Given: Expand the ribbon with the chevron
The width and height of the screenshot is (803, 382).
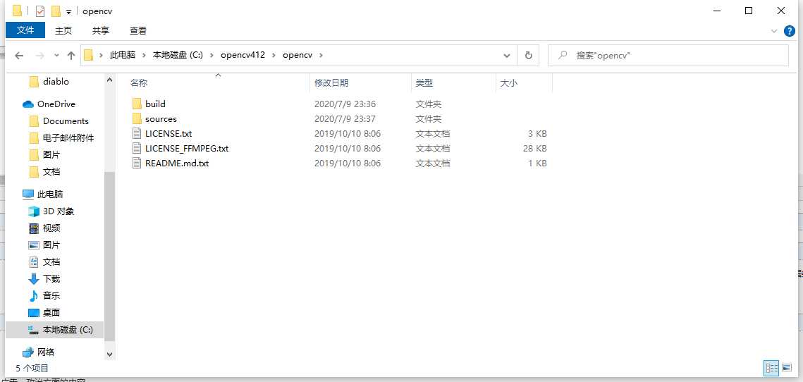Looking at the screenshot, I should 774,31.
